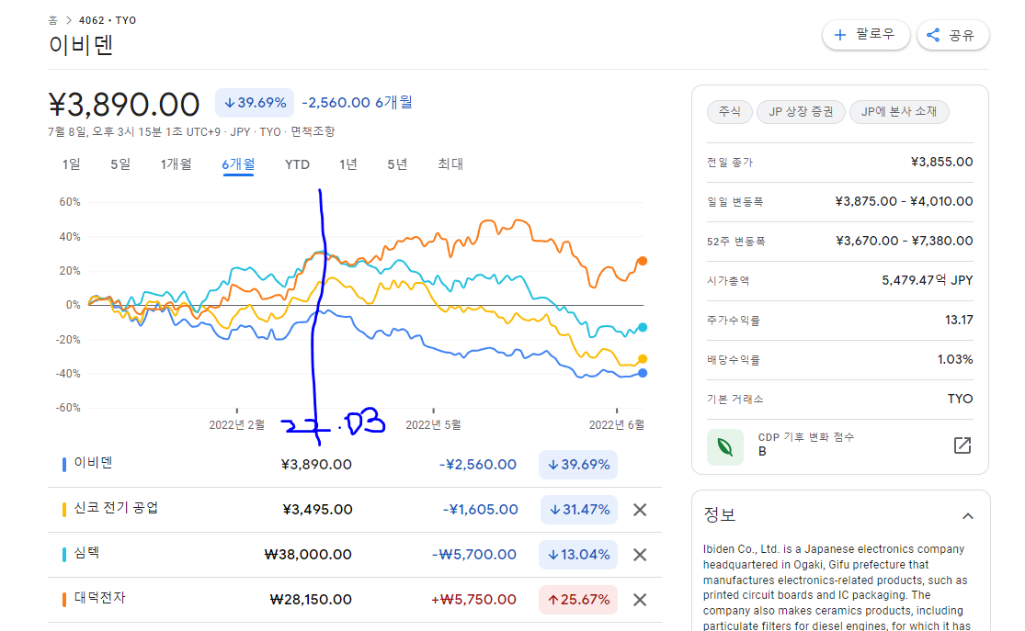Click the ↑25.67% change badge
The image size is (1025, 631).
578,600
